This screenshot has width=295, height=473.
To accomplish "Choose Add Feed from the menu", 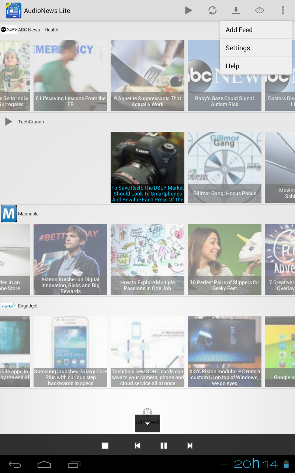I will point(256,30).
